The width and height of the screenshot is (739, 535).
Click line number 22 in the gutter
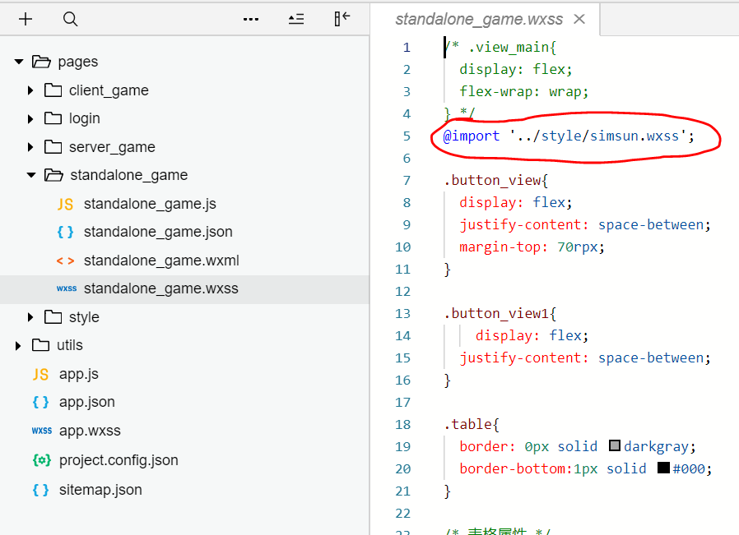coord(403,514)
